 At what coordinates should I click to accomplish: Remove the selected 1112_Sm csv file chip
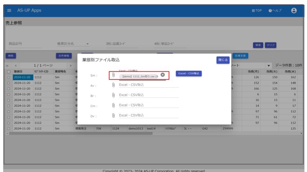click(162, 75)
